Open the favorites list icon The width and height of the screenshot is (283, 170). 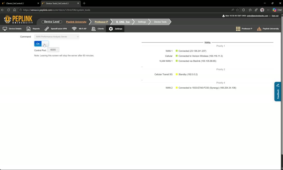coord(250,10)
